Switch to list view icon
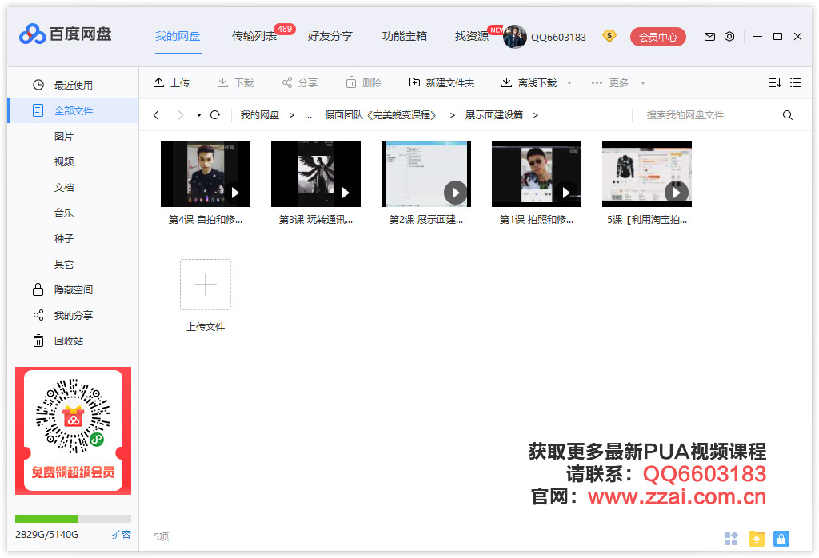 795,82
